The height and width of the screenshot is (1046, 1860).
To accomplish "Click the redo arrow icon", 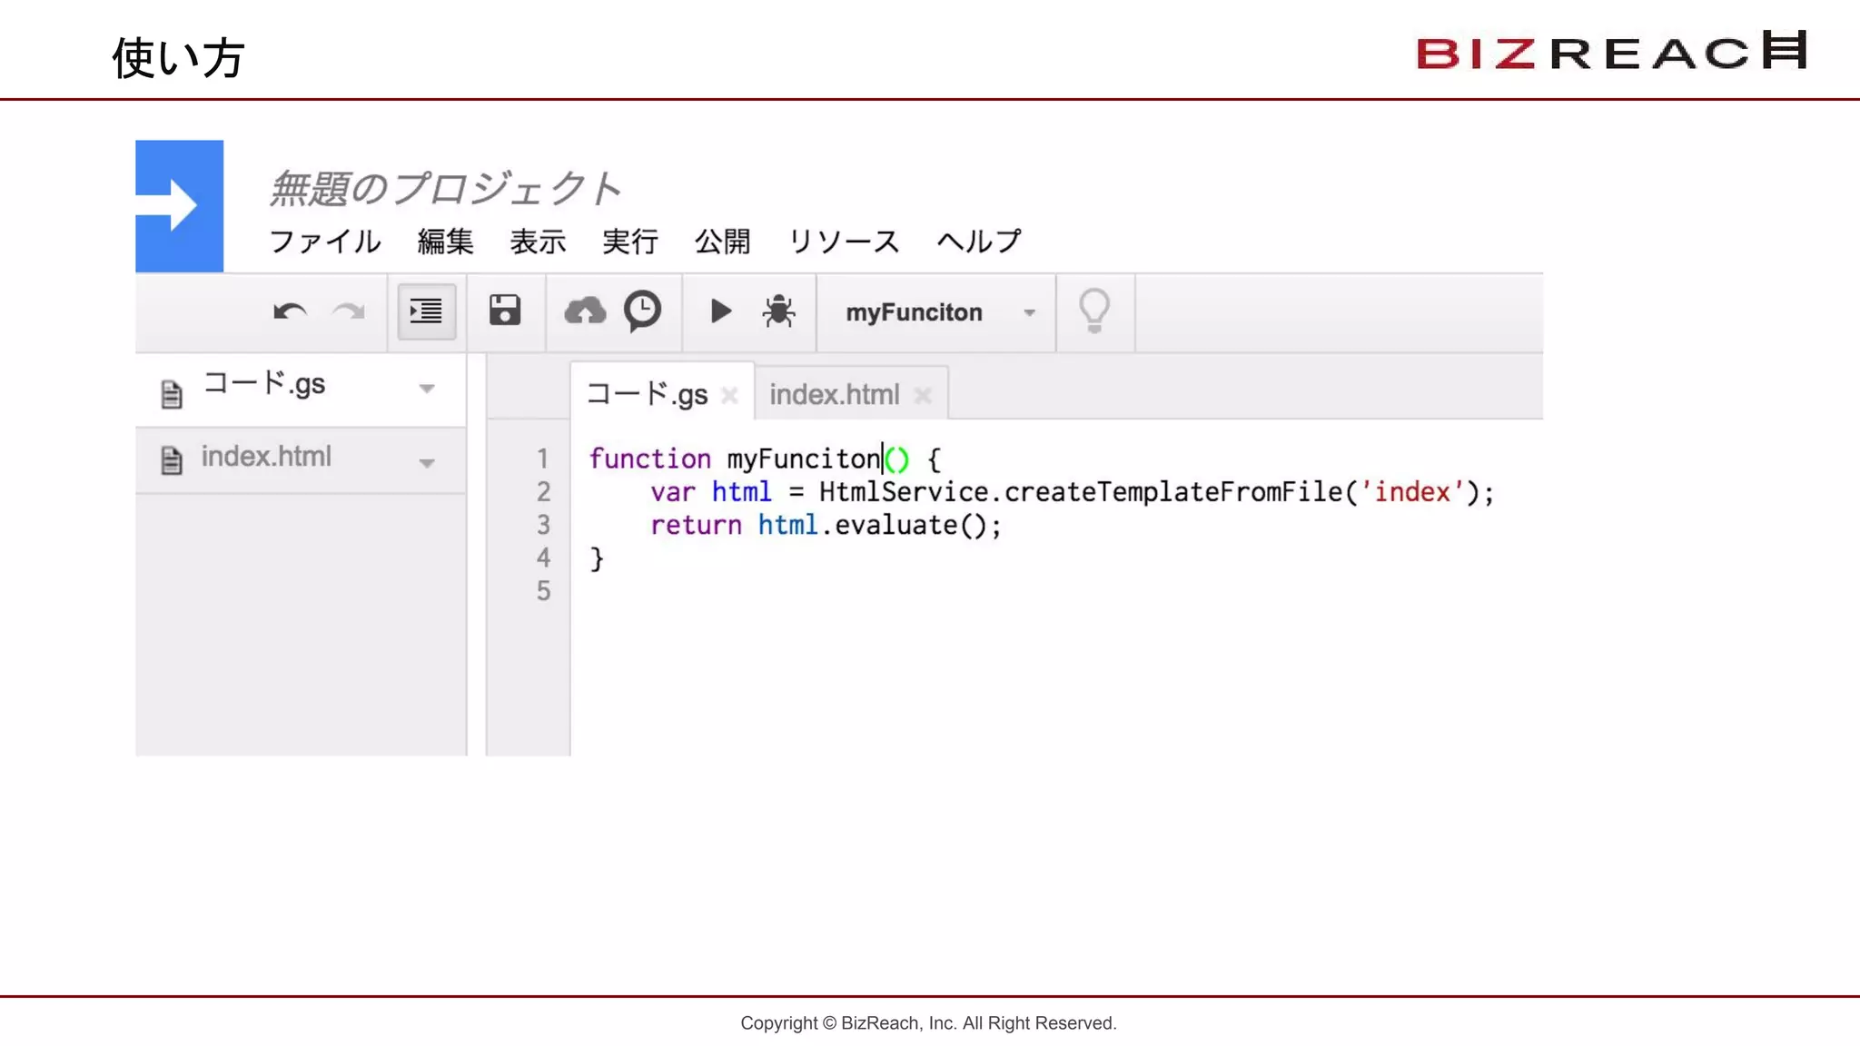I will pos(348,312).
